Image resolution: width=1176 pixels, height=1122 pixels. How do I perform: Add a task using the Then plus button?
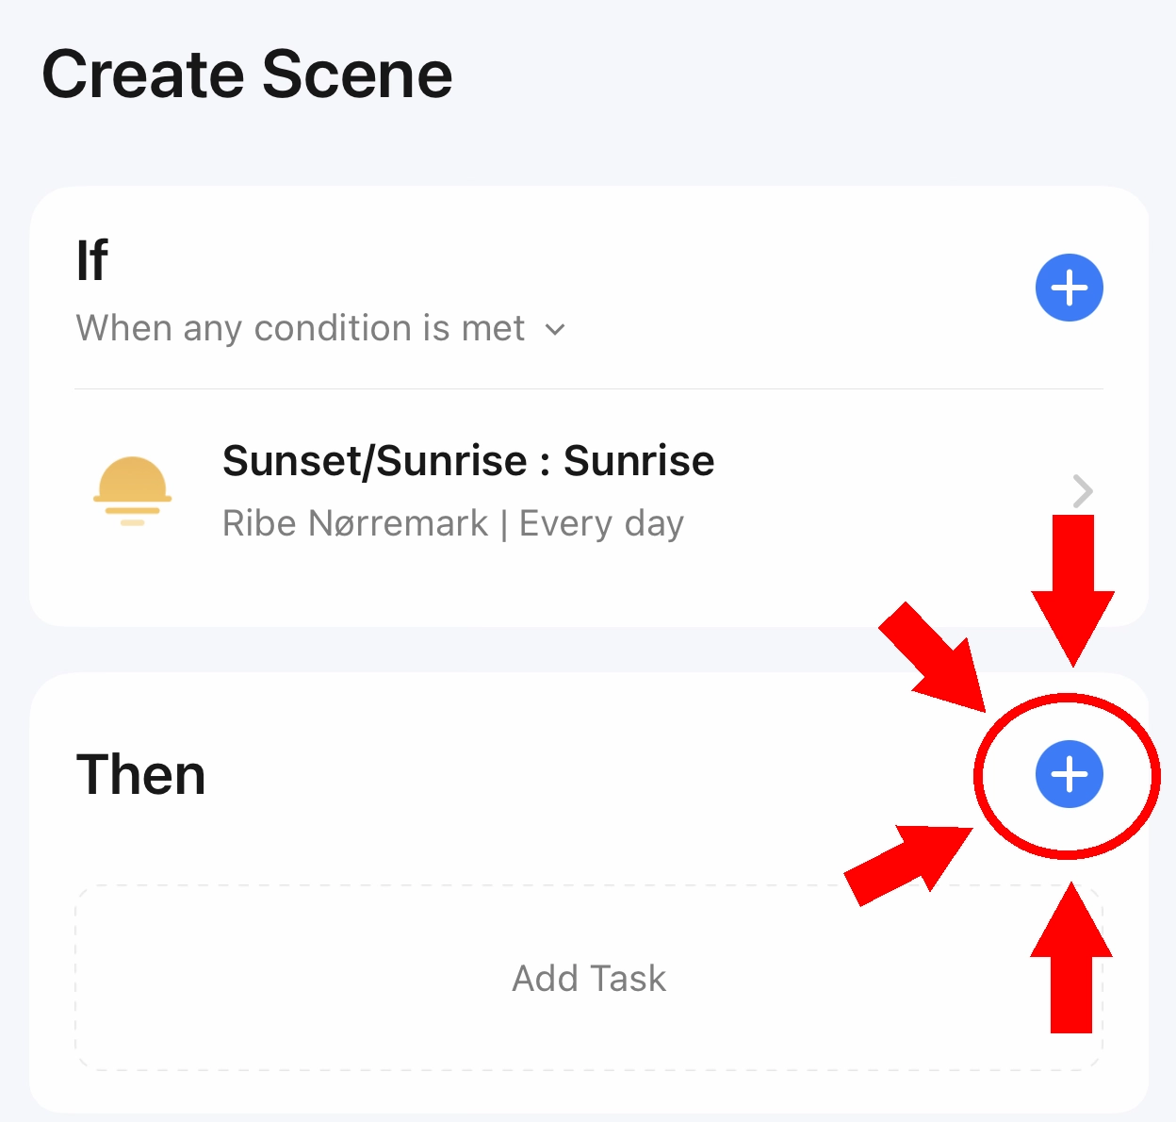click(1069, 775)
